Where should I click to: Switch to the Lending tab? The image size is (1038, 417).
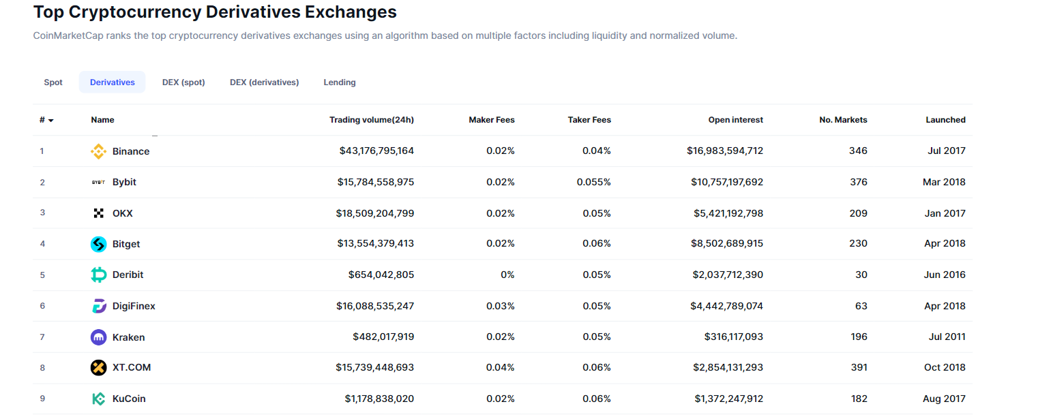(340, 82)
